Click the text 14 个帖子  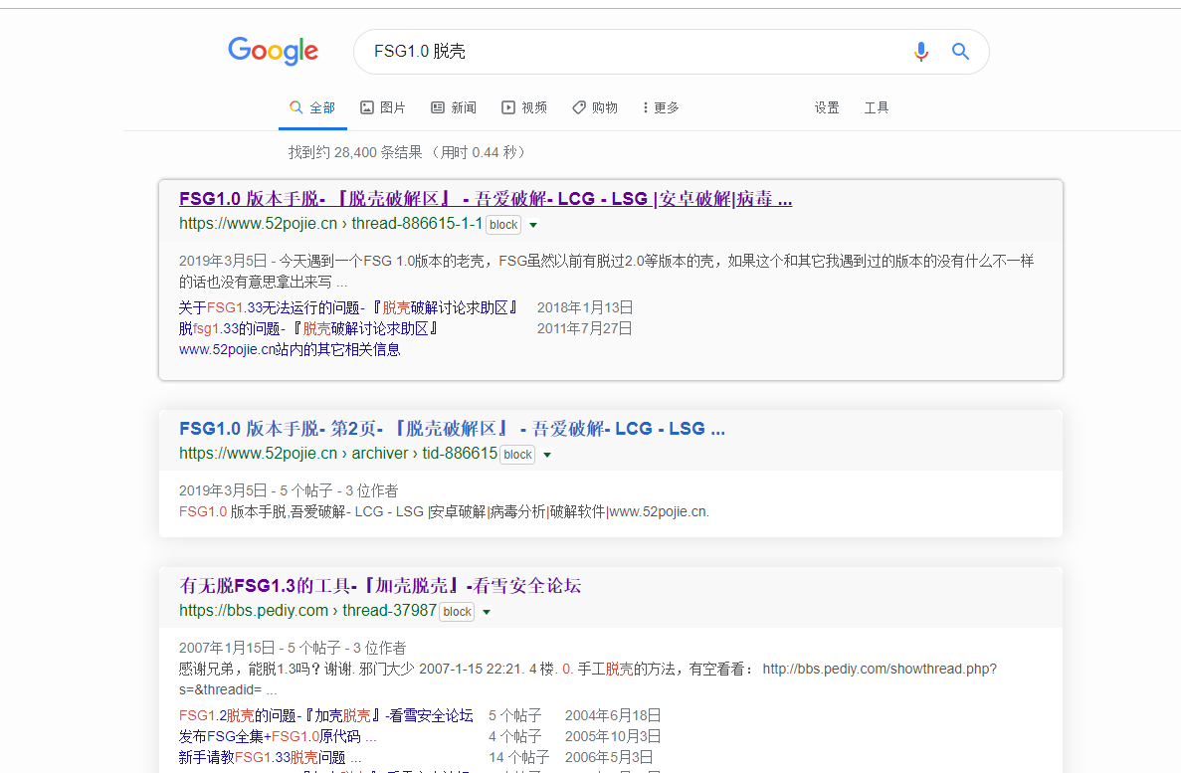point(519,757)
